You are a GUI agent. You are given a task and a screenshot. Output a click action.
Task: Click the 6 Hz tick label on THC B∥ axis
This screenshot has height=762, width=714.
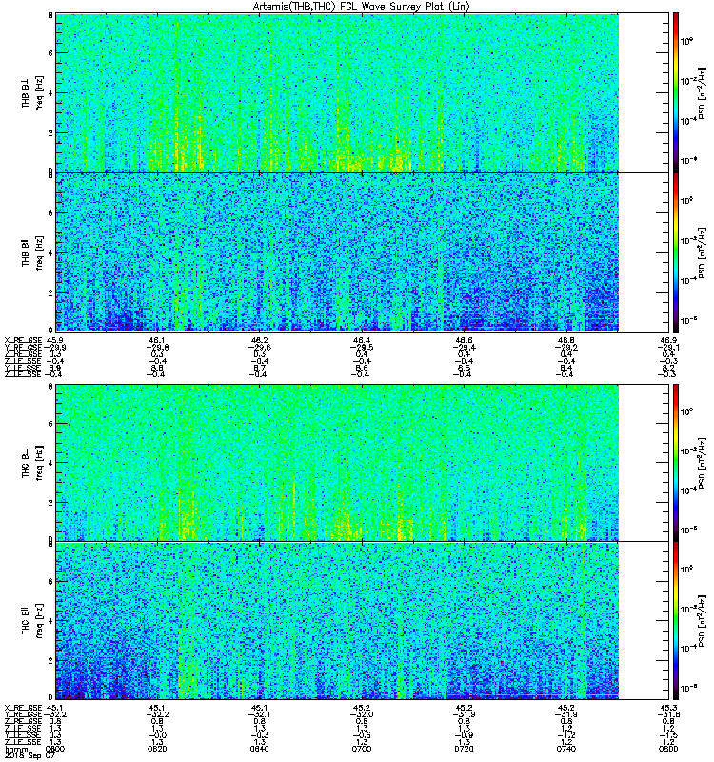coord(50,581)
